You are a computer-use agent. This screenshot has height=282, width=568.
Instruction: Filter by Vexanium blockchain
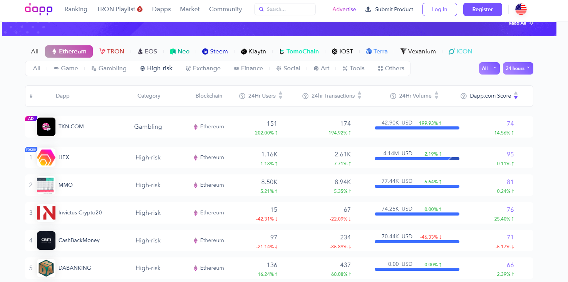click(x=418, y=51)
